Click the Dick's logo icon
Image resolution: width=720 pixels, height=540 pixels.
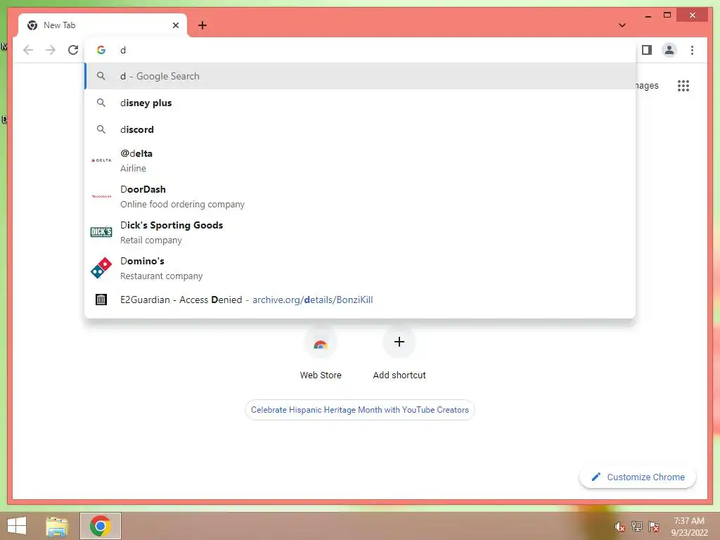click(x=101, y=232)
